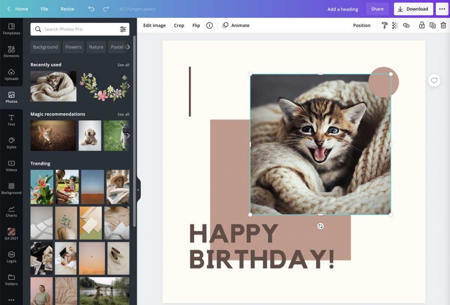Lock the selected kitten photo
Viewport: 450px width, 305px height.
coord(422,25)
